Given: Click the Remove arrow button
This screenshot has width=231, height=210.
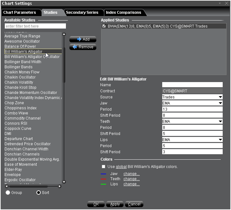Looking at the screenshot, I should (x=83, y=47).
